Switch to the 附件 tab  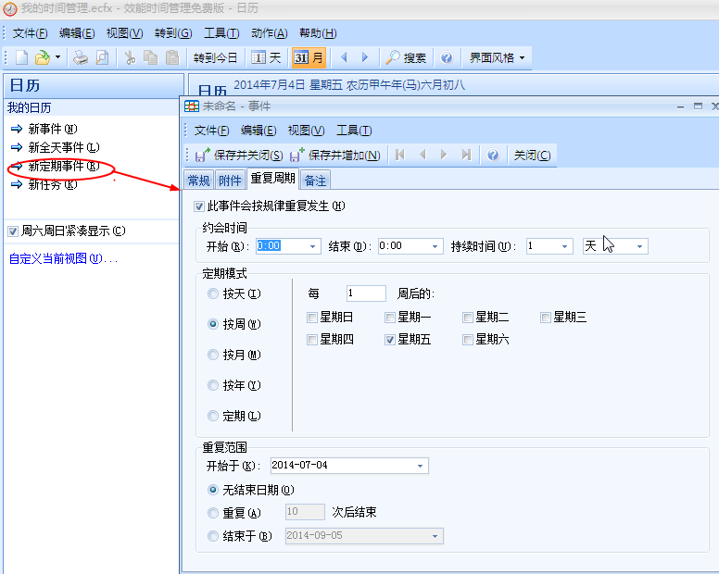point(230,181)
